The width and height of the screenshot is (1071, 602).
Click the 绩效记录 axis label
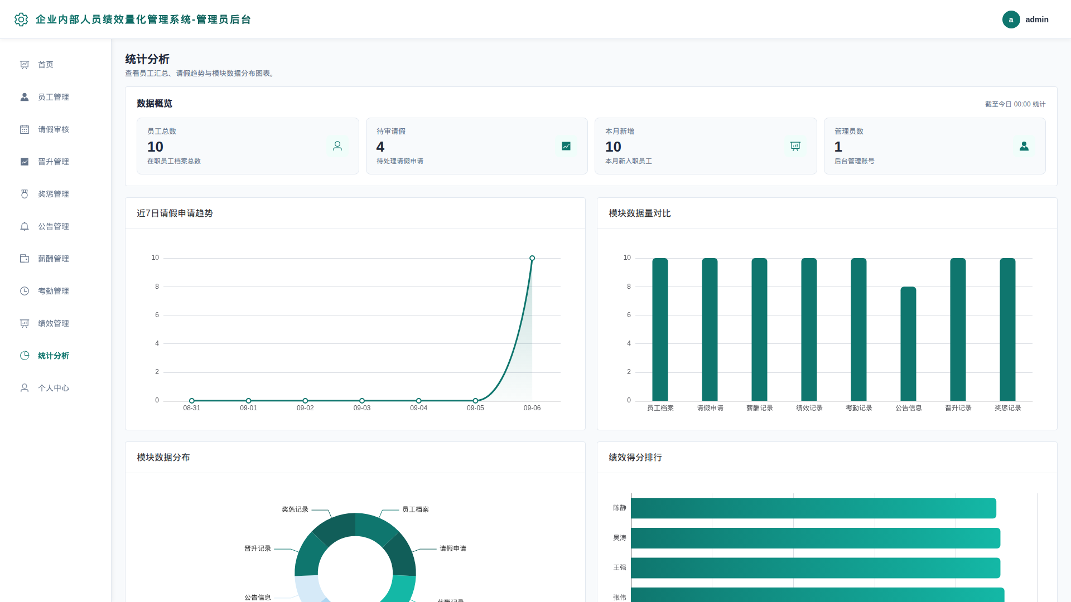pos(809,408)
